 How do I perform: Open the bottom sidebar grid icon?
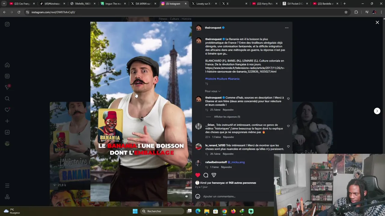(7, 197)
